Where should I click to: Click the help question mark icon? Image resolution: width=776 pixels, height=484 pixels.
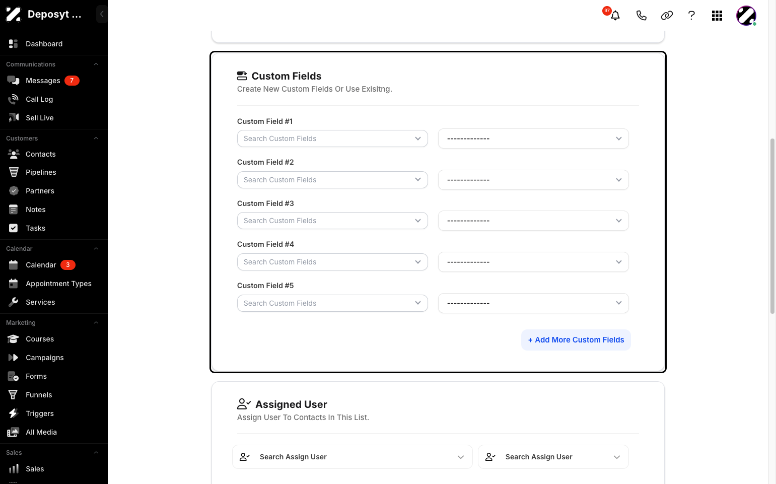pyautogui.click(x=691, y=16)
